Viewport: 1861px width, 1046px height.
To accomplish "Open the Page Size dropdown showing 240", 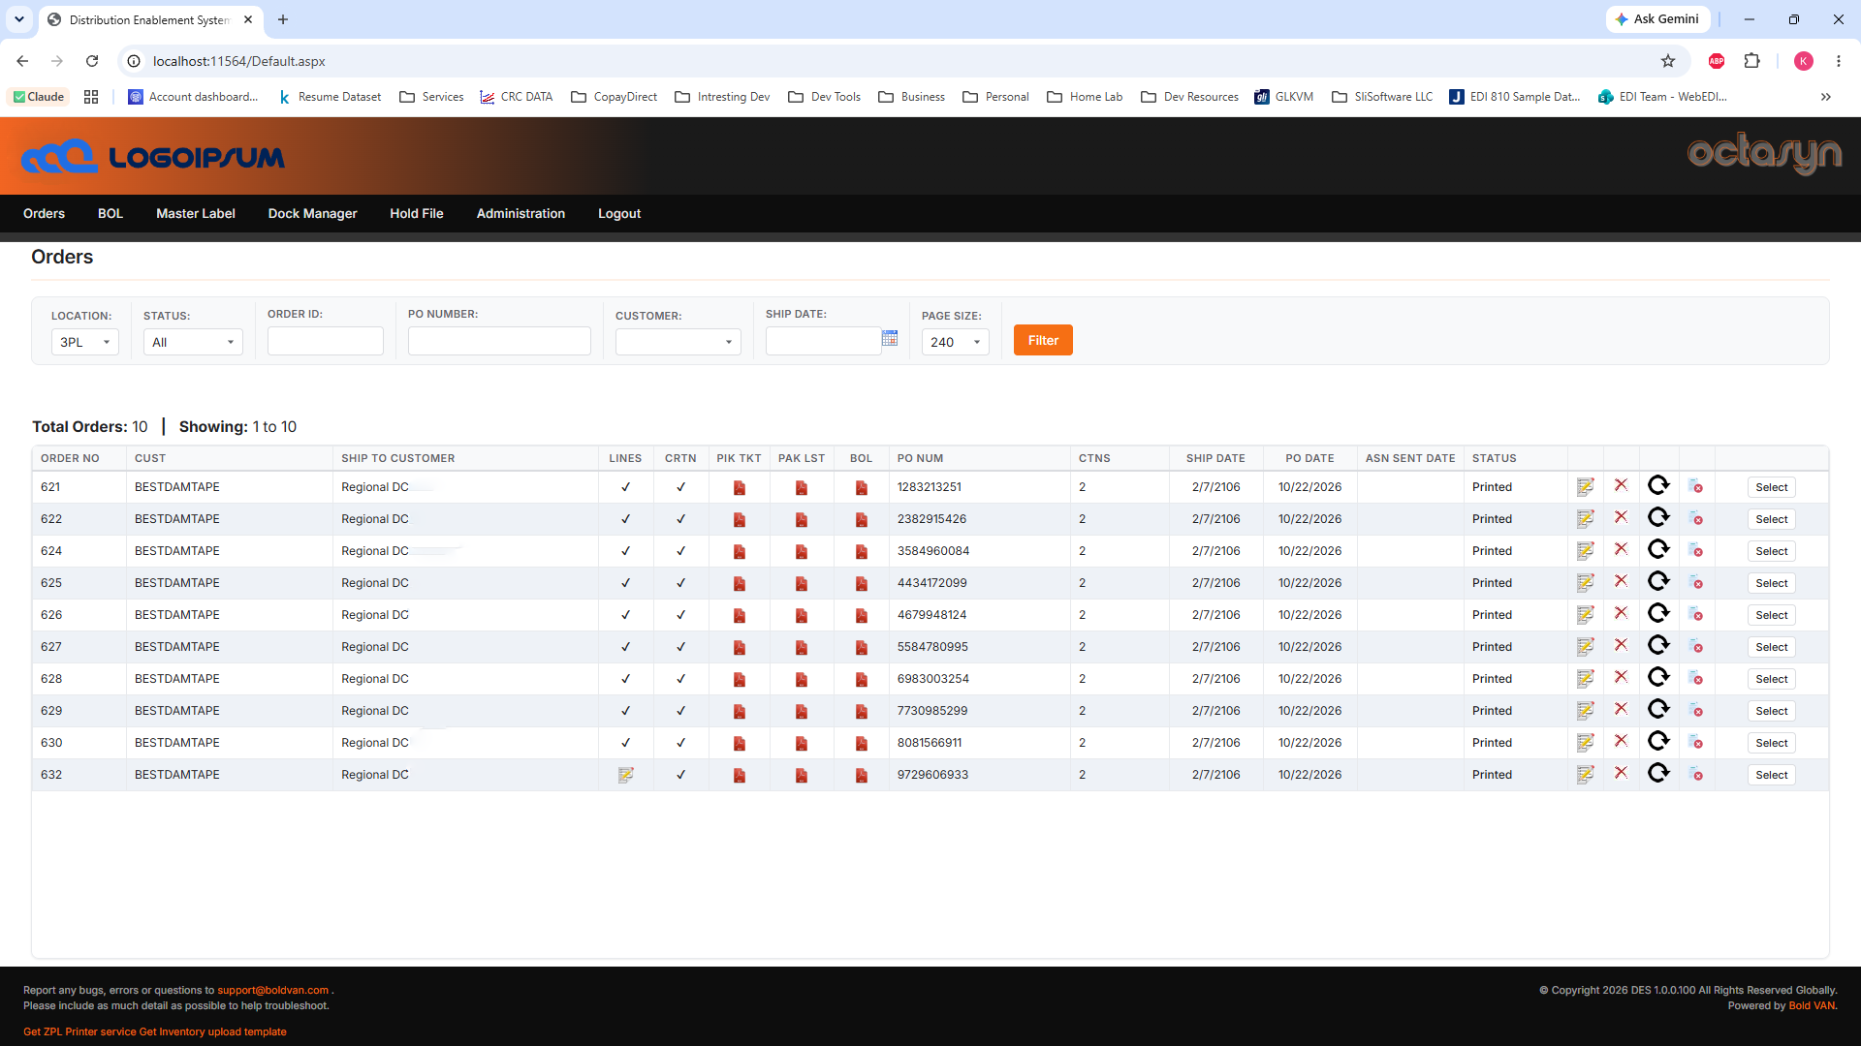I will (956, 342).
